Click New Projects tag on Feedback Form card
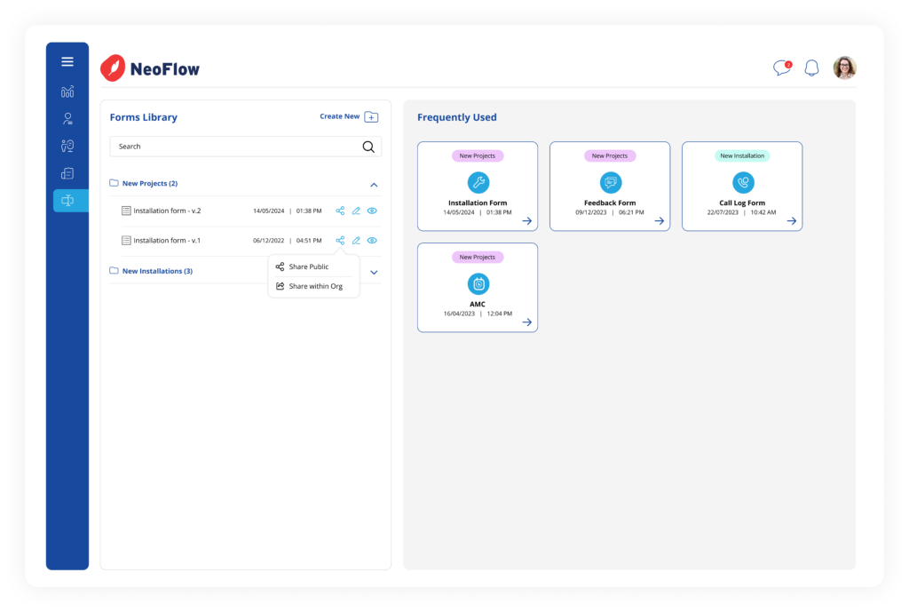Viewport: 909px width, 612px height. coord(610,156)
